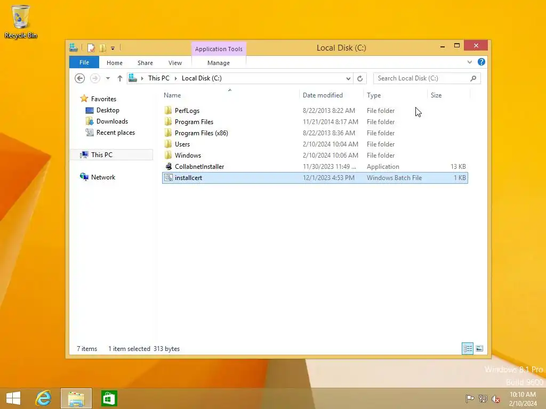Open the File ribbon tab
Viewport: 546px width, 409px height.
coord(84,63)
